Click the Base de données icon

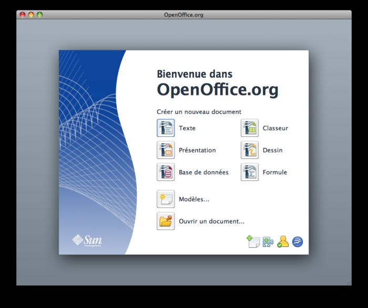click(166, 172)
